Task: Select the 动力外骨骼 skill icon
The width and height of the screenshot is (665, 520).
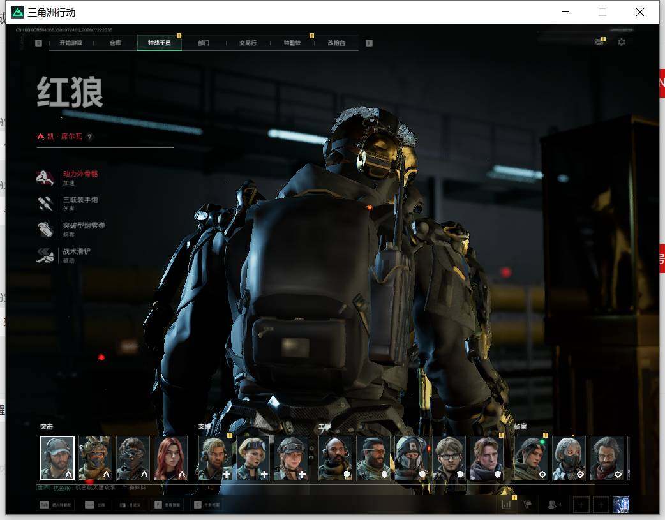Action: click(45, 178)
